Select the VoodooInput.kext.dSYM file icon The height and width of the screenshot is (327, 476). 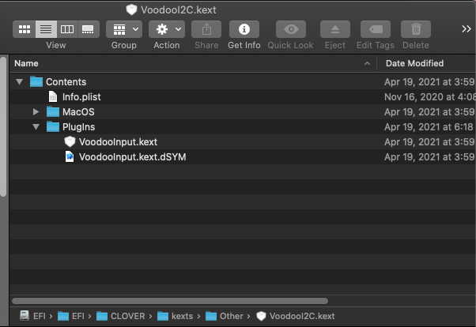click(x=70, y=157)
